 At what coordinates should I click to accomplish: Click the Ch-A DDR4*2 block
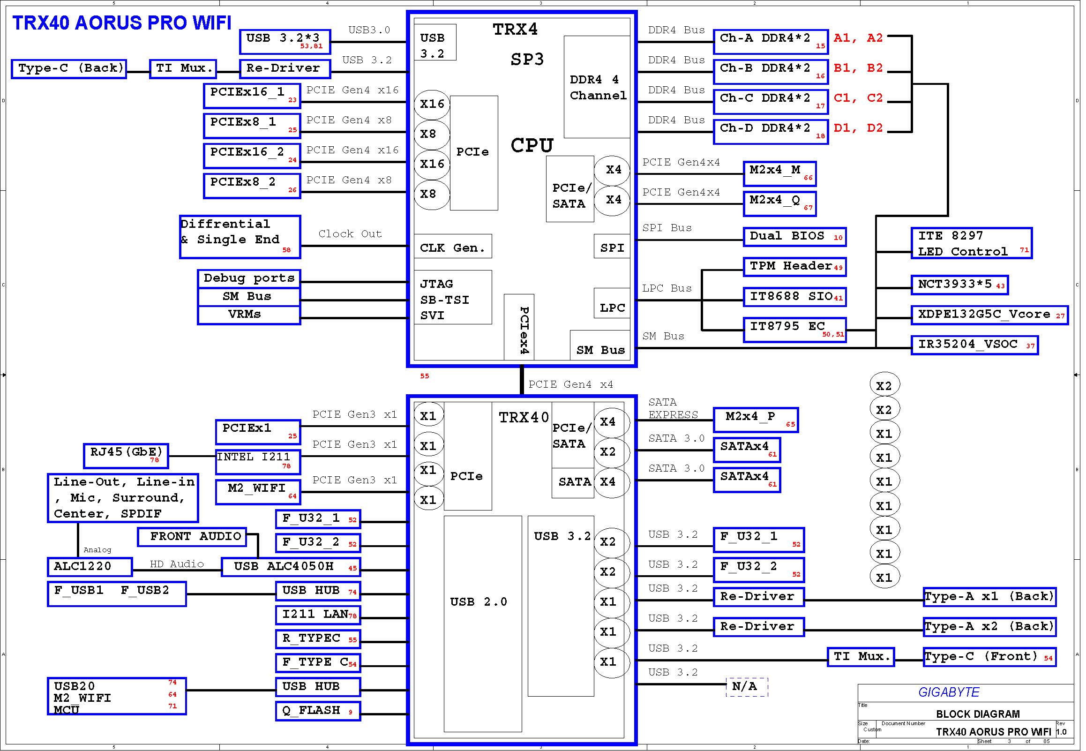tap(771, 42)
